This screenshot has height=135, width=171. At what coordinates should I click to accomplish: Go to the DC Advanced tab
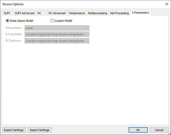click(x=57, y=13)
